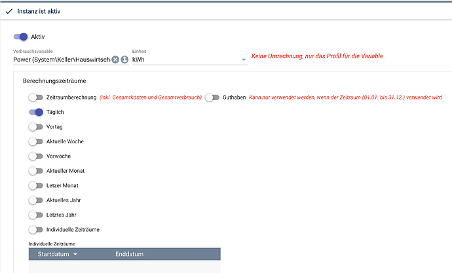Click the Individuelle Zeiträume table caption
The image size is (452, 273).
52,244
